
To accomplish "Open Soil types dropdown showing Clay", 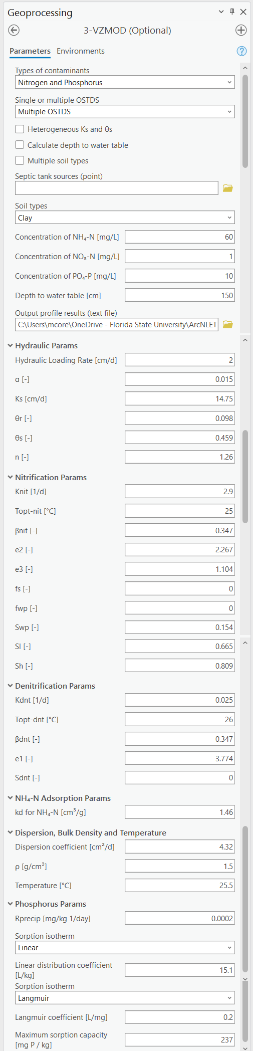I will [125, 218].
